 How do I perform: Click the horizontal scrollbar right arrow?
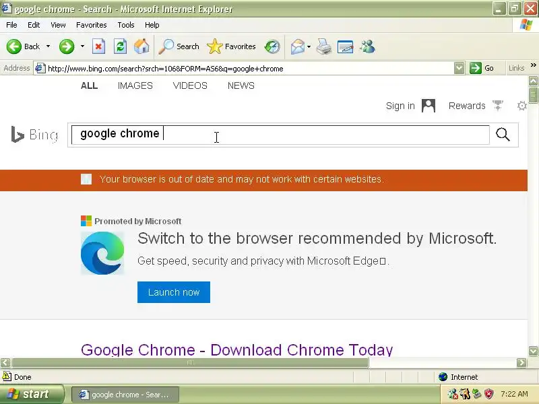[521, 362]
